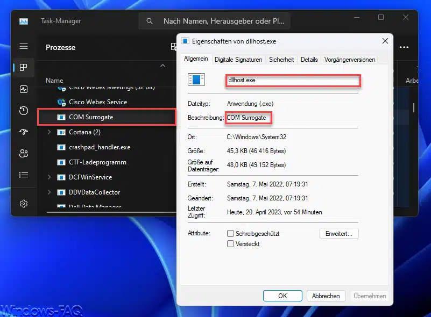Open the App history sidebar icon

point(24,111)
